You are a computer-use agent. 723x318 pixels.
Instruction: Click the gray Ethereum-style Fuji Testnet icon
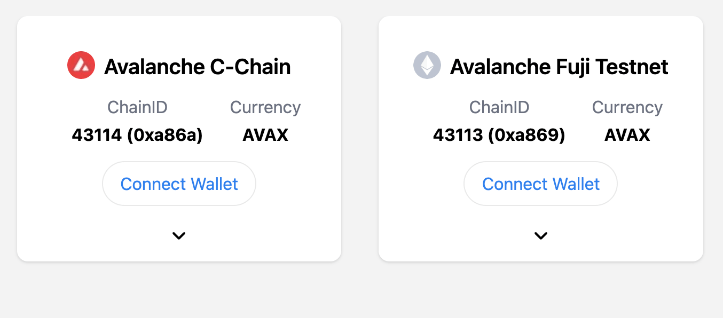coord(427,66)
